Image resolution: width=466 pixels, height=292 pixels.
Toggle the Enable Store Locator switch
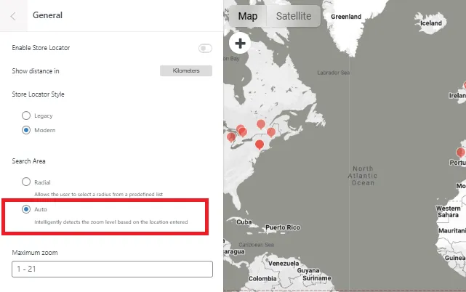pyautogui.click(x=205, y=48)
